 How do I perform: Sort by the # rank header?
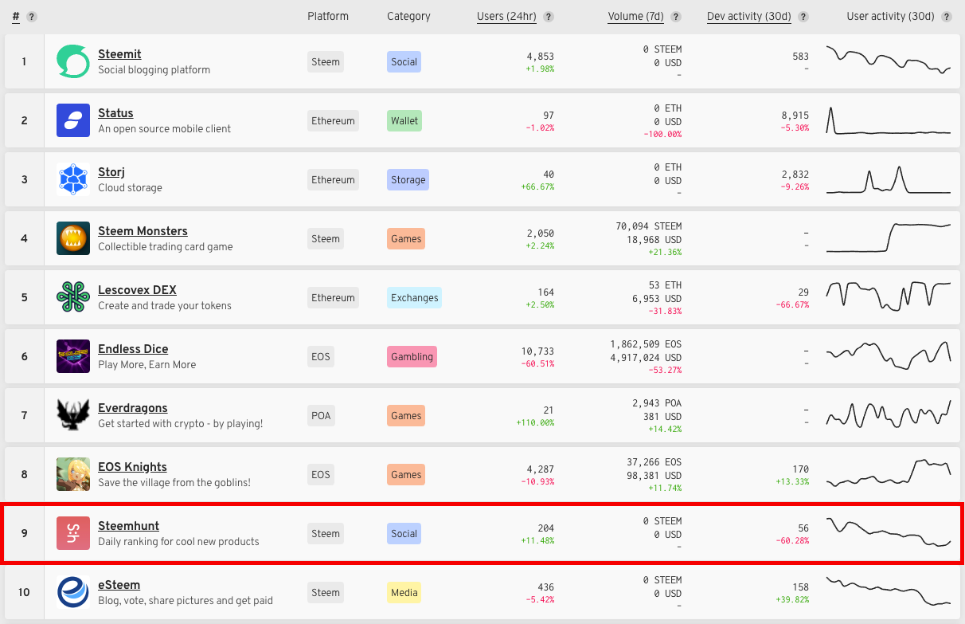pyautogui.click(x=16, y=16)
